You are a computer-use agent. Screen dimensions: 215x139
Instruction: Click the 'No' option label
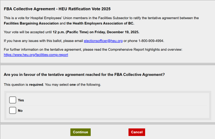tap(20, 111)
